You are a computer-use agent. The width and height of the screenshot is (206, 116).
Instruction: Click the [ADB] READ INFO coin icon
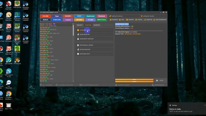tap(78, 30)
